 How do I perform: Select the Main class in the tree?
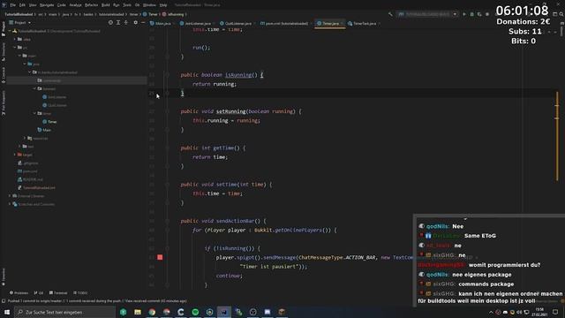44,130
